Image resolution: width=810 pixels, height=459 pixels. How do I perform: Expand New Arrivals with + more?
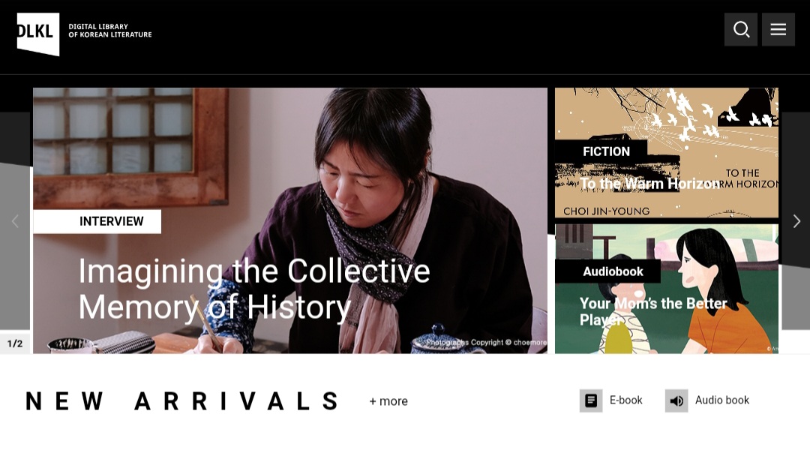(x=388, y=401)
